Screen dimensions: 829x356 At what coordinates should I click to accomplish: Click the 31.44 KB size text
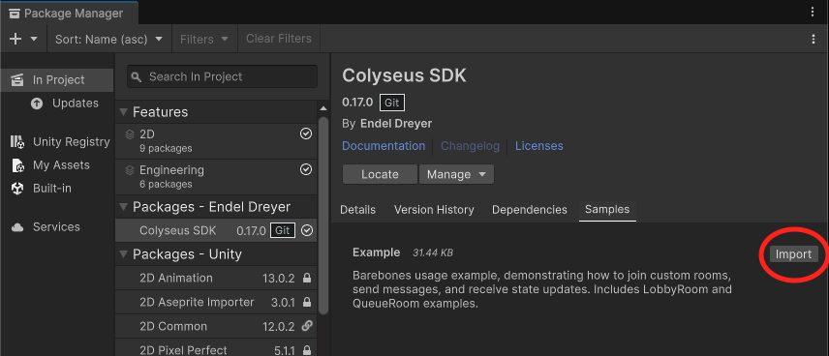click(x=433, y=253)
